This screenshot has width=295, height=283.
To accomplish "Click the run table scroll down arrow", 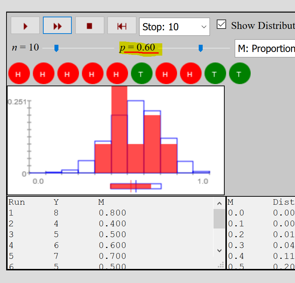I will pyautogui.click(x=219, y=251).
